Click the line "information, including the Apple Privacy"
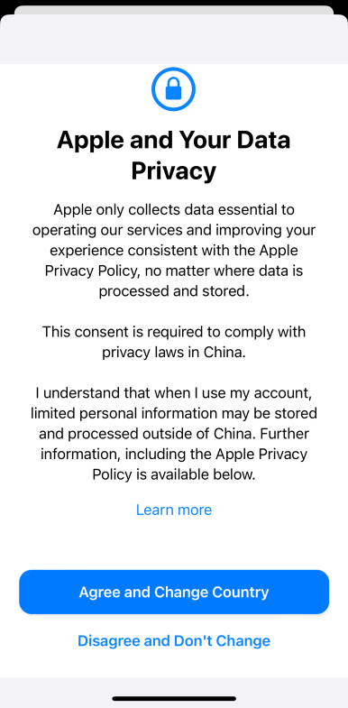This screenshot has height=708, width=348. [174, 455]
